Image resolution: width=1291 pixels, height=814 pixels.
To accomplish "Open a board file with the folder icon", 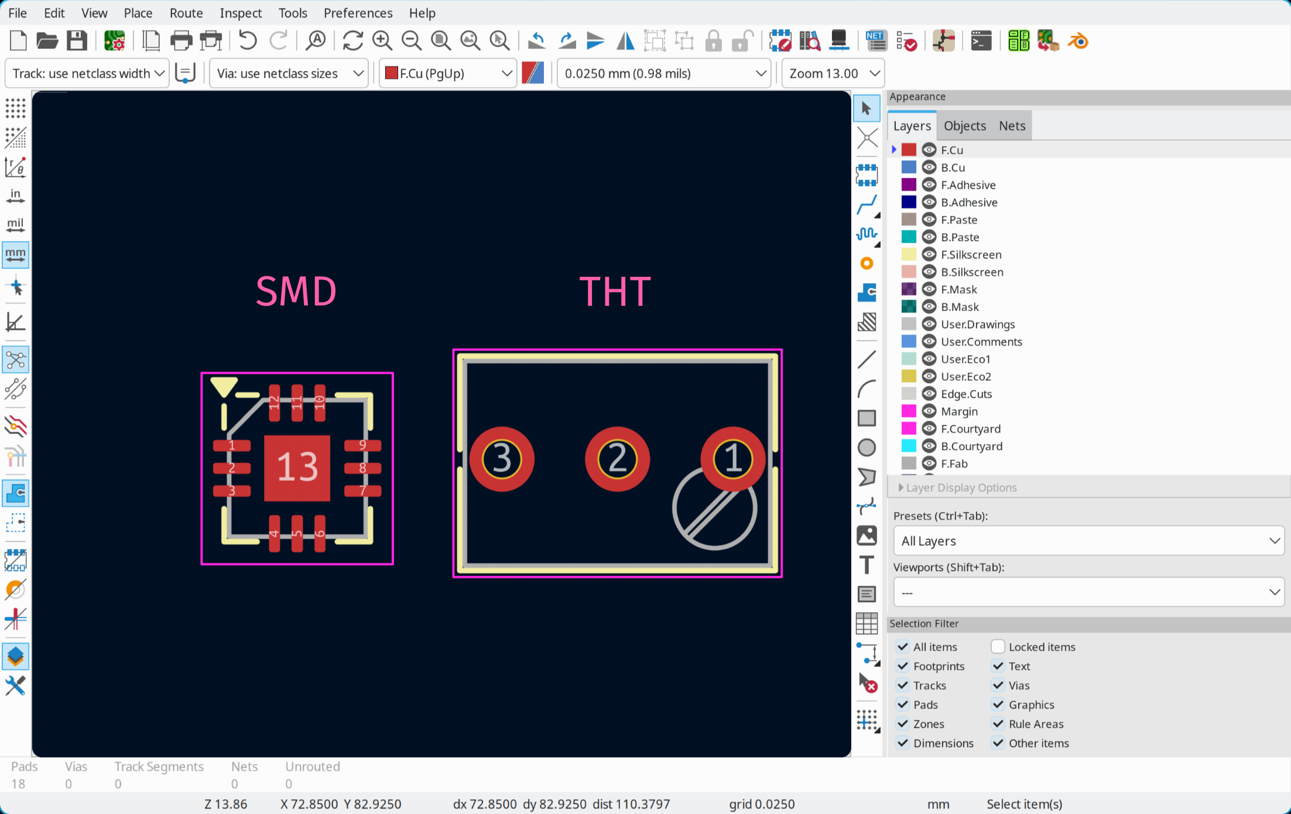I will tap(47, 41).
